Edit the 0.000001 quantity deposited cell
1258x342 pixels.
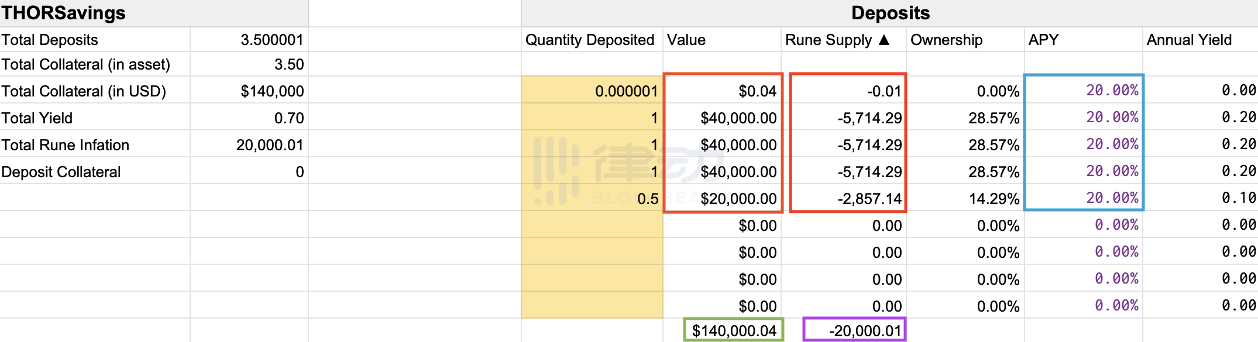[x=592, y=91]
